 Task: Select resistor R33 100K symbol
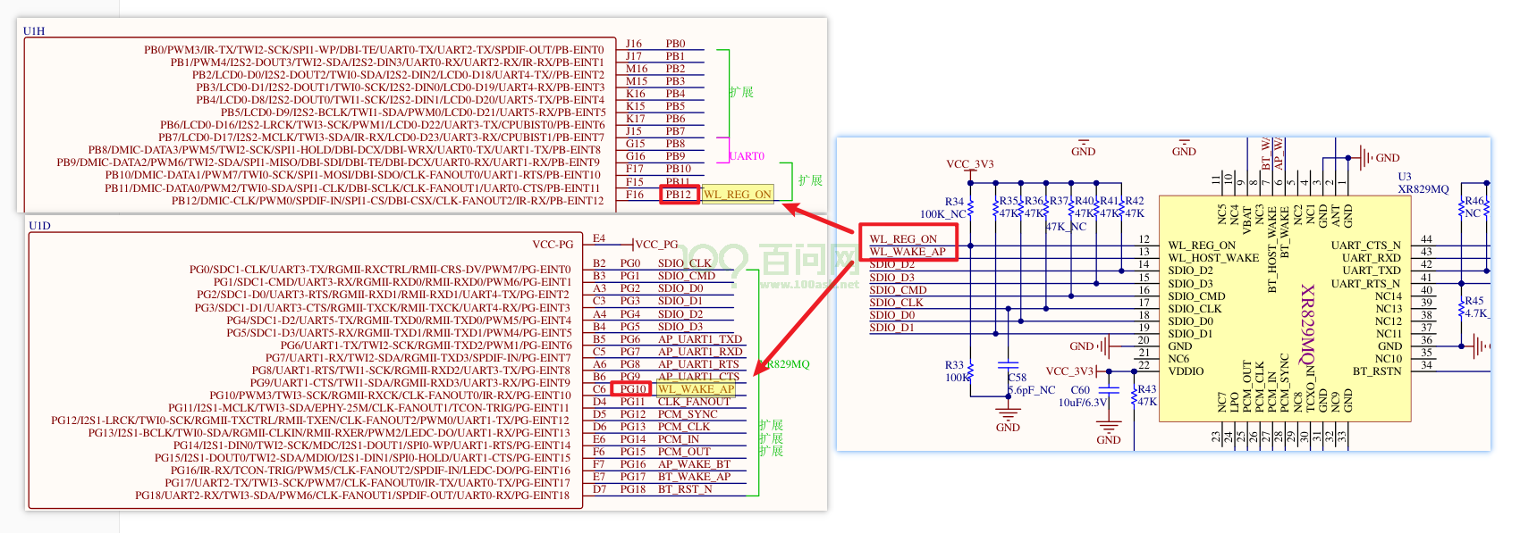(x=971, y=371)
